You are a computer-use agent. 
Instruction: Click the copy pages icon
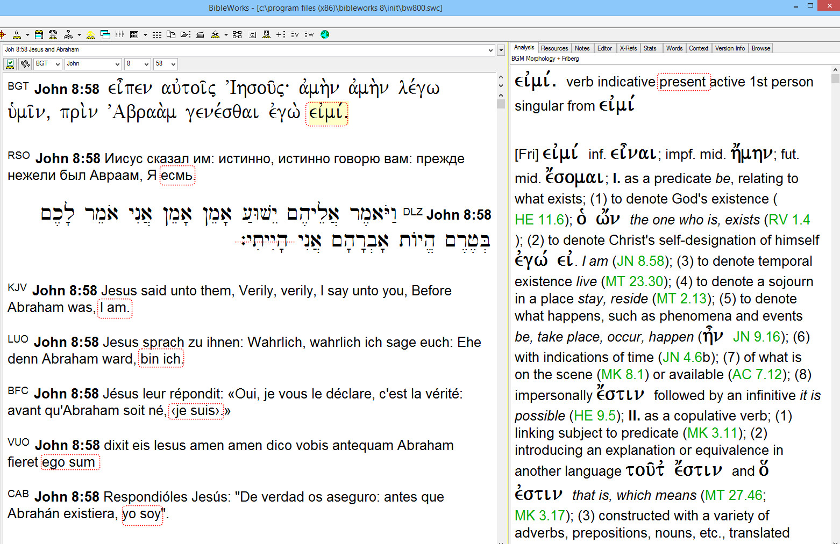(171, 35)
